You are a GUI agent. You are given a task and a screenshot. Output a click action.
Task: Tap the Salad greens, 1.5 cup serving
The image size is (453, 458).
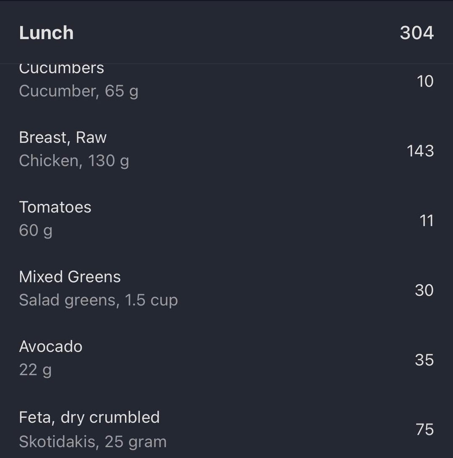click(98, 300)
